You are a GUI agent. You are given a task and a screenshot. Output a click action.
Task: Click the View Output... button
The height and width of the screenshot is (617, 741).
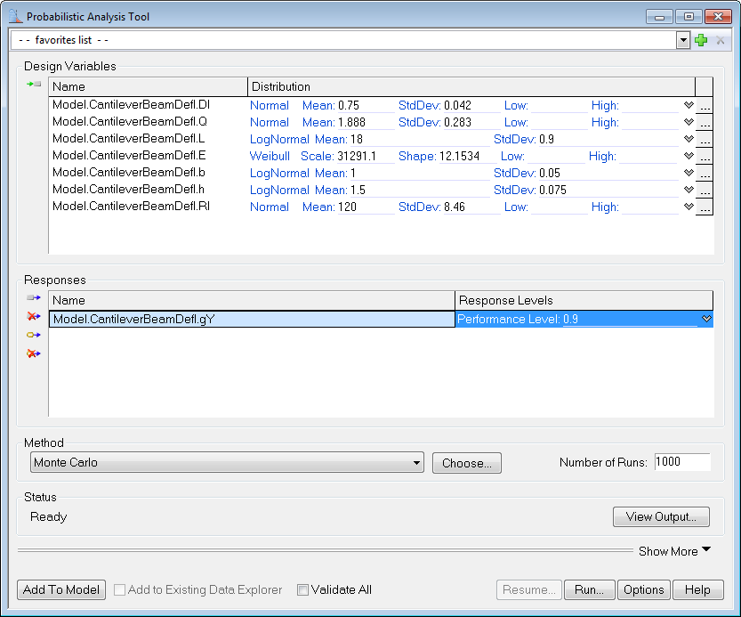point(660,516)
